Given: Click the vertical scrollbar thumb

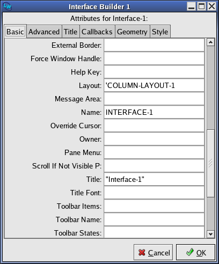Looking at the screenshot, I should (210, 163).
